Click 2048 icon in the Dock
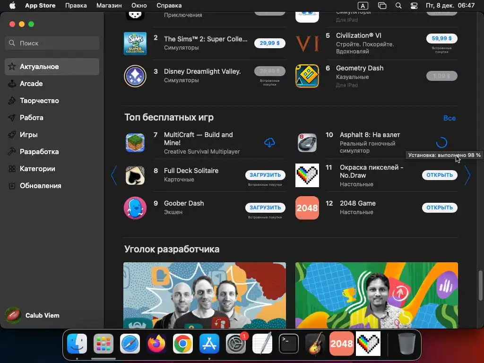Screen dimensions: 484x363 (342, 343)
